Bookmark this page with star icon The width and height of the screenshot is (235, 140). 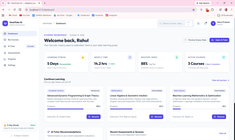pyautogui.click(x=194, y=10)
